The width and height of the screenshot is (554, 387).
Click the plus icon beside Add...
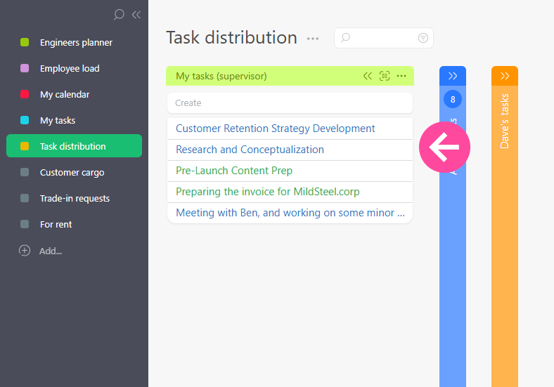point(25,251)
